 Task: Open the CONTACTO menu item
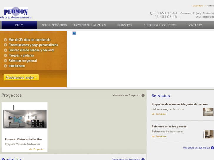[x=195, y=25]
